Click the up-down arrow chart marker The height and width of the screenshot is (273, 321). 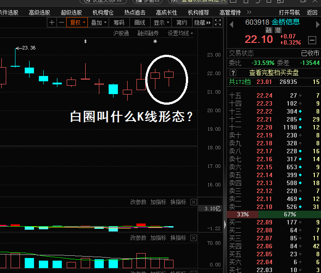85,42
